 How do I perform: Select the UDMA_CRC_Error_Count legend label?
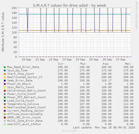(x=24, y=117)
